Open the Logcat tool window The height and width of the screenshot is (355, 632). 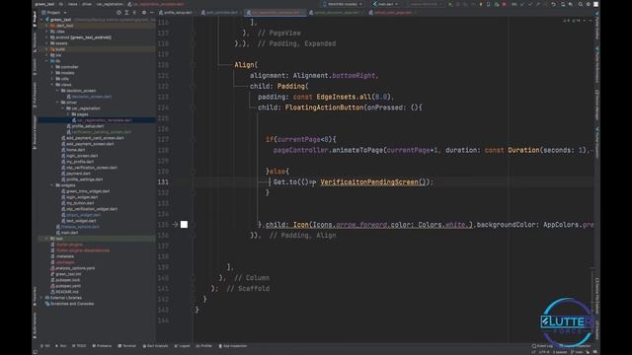click(x=182, y=346)
